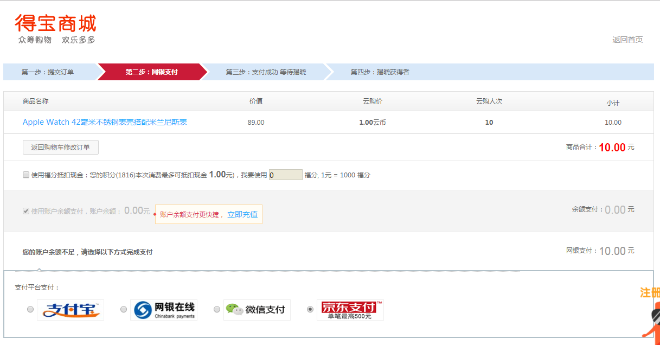660x345 pixels.
Task: Select the 微信支付 WeChat Pay icon
Action: pyautogui.click(x=257, y=309)
